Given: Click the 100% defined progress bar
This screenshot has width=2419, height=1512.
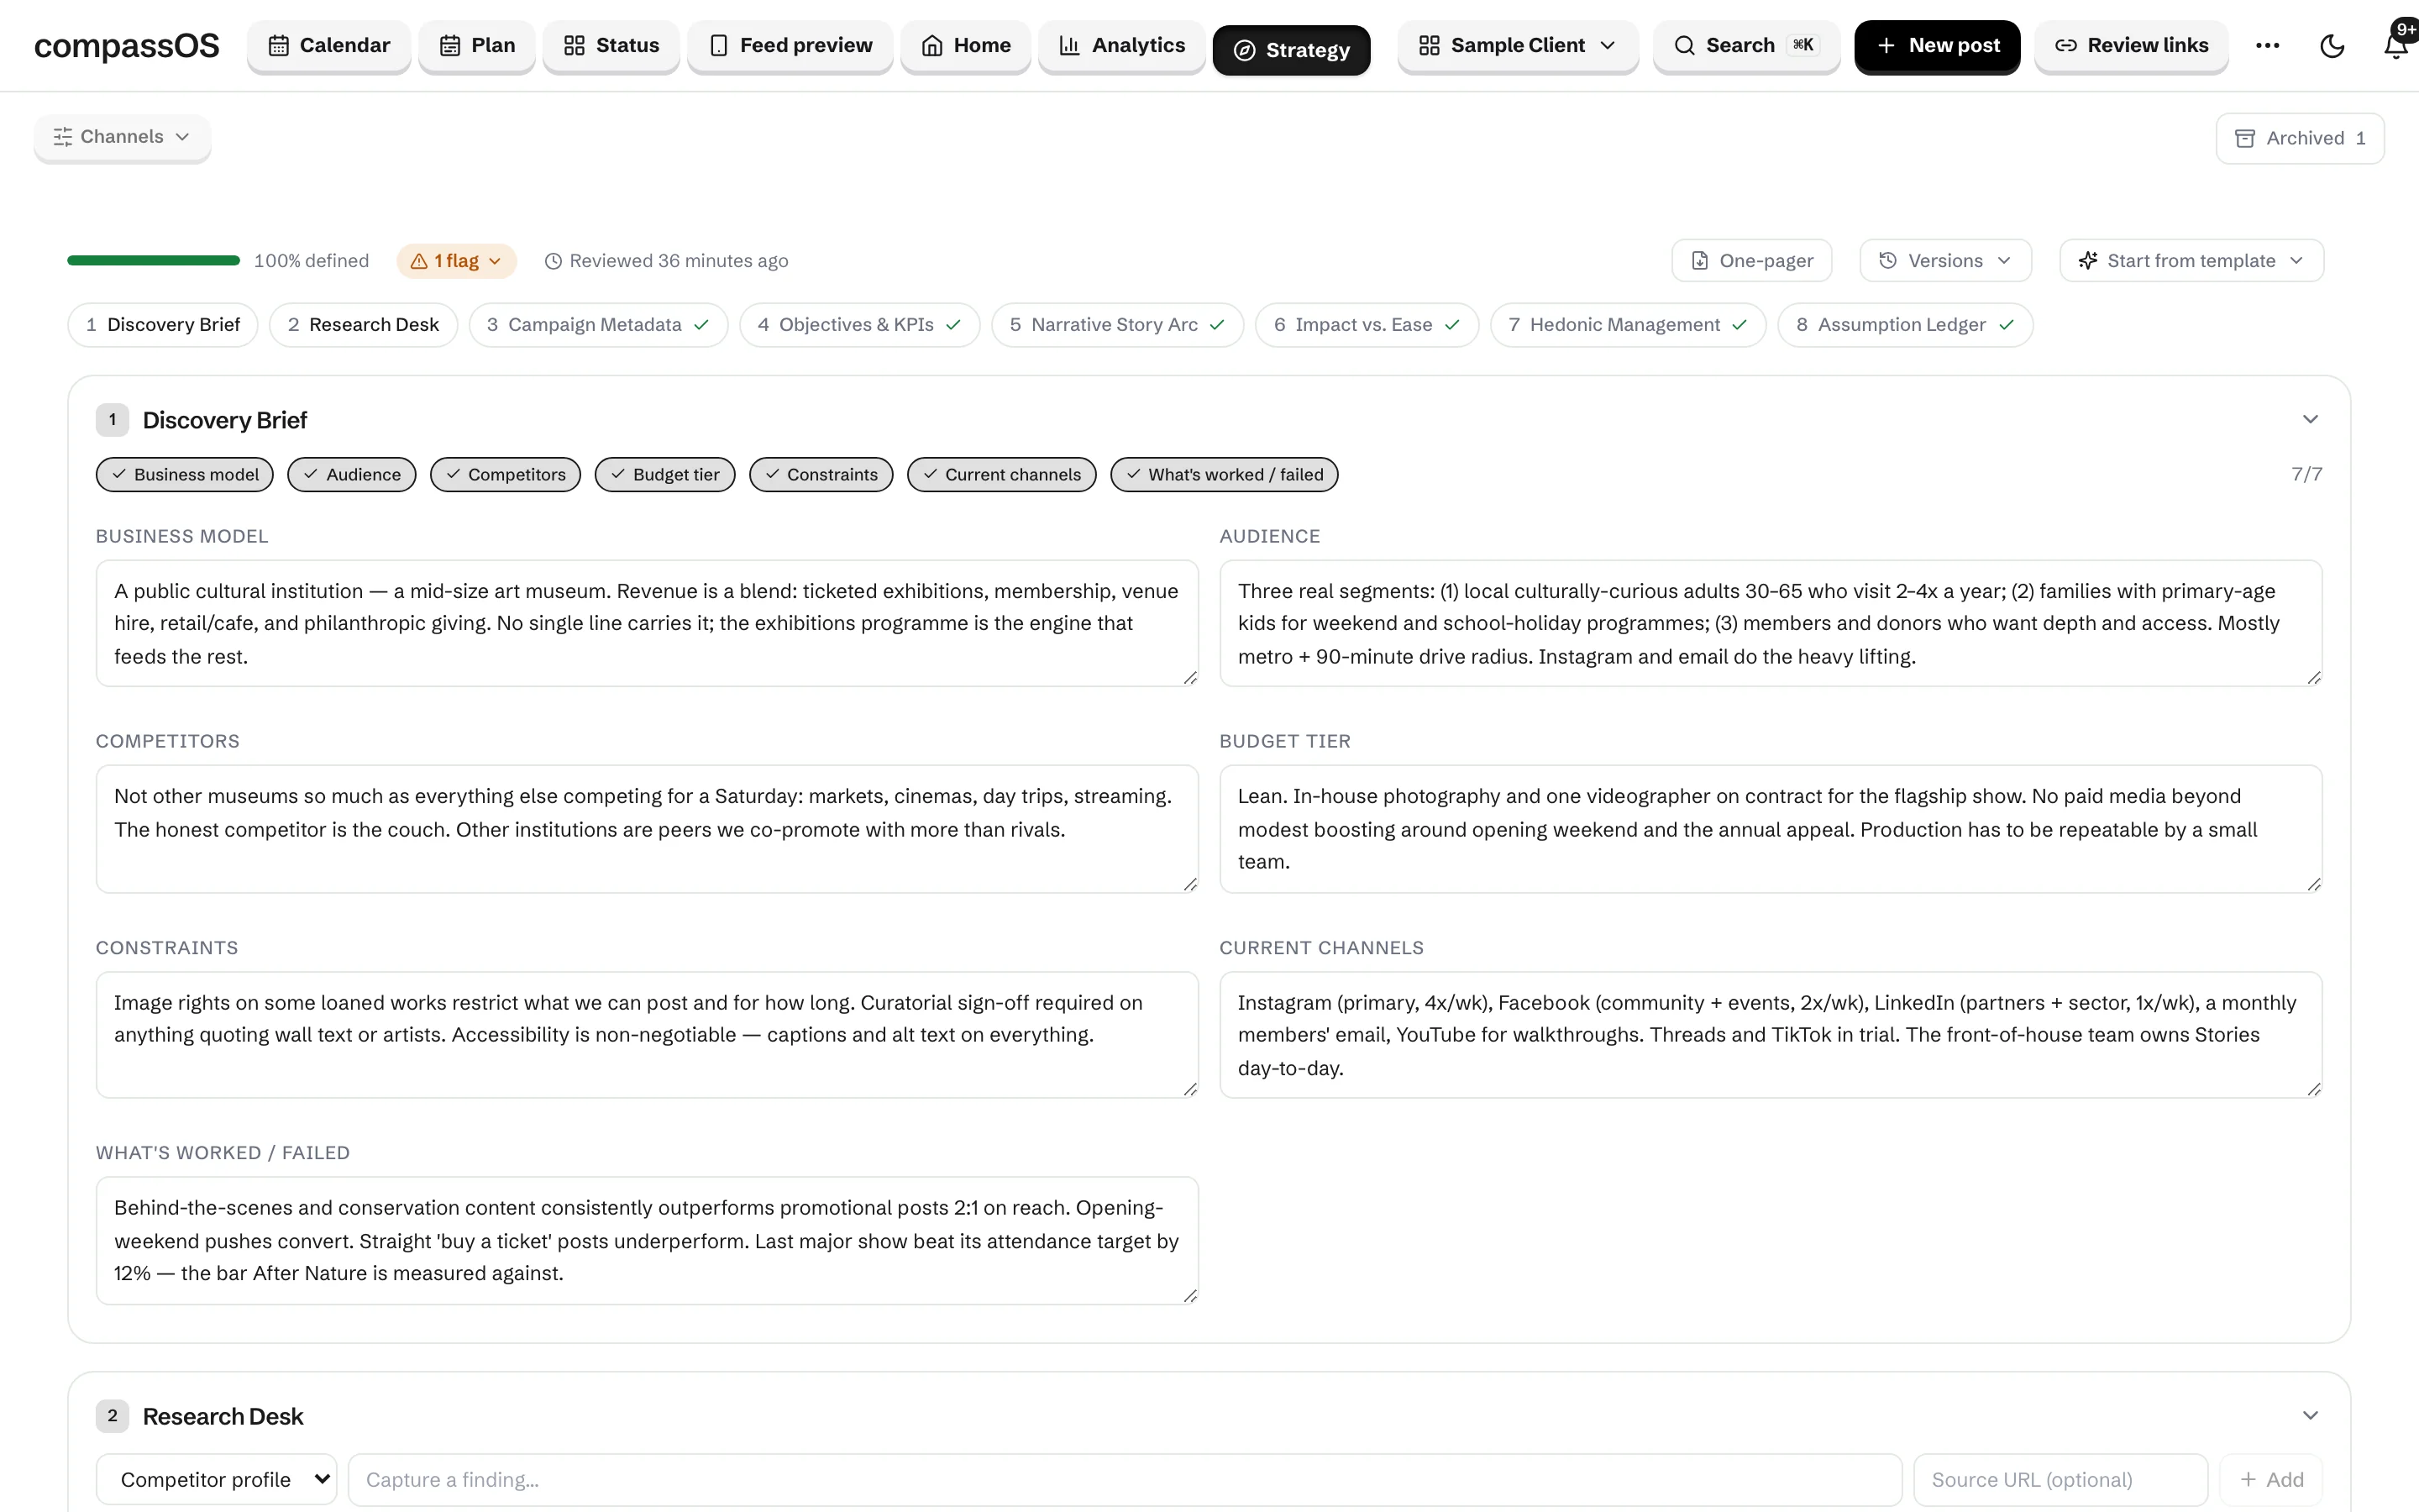Looking at the screenshot, I should click(153, 261).
